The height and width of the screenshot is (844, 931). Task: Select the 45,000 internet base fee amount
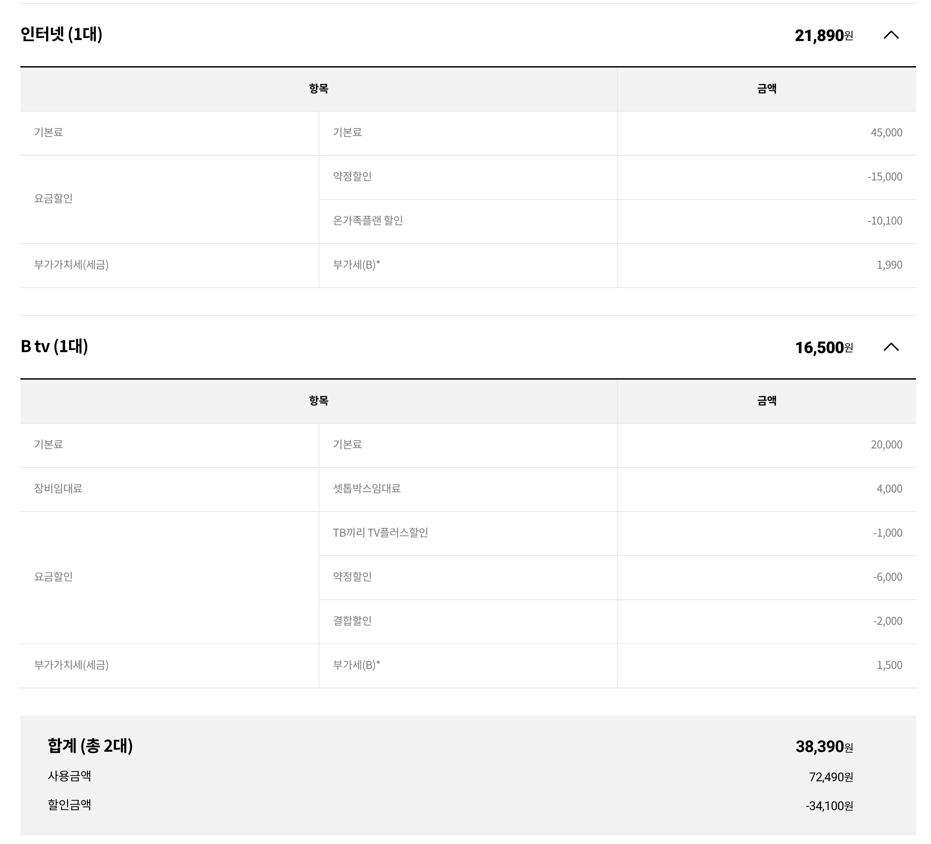[x=886, y=133]
